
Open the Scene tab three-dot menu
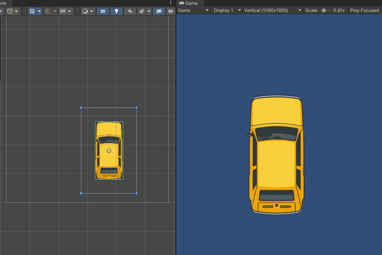[170, 3]
